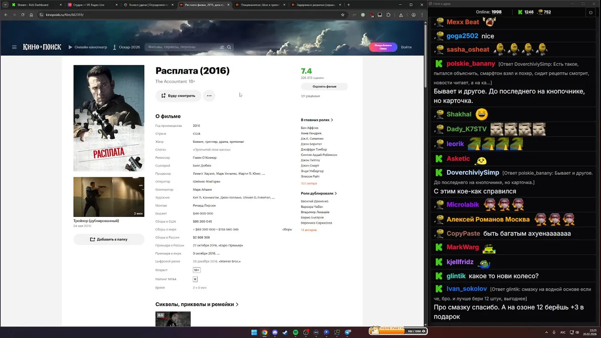Click username DoverchiviySimp in chat window
The width and height of the screenshot is (601, 338).
[473, 173]
